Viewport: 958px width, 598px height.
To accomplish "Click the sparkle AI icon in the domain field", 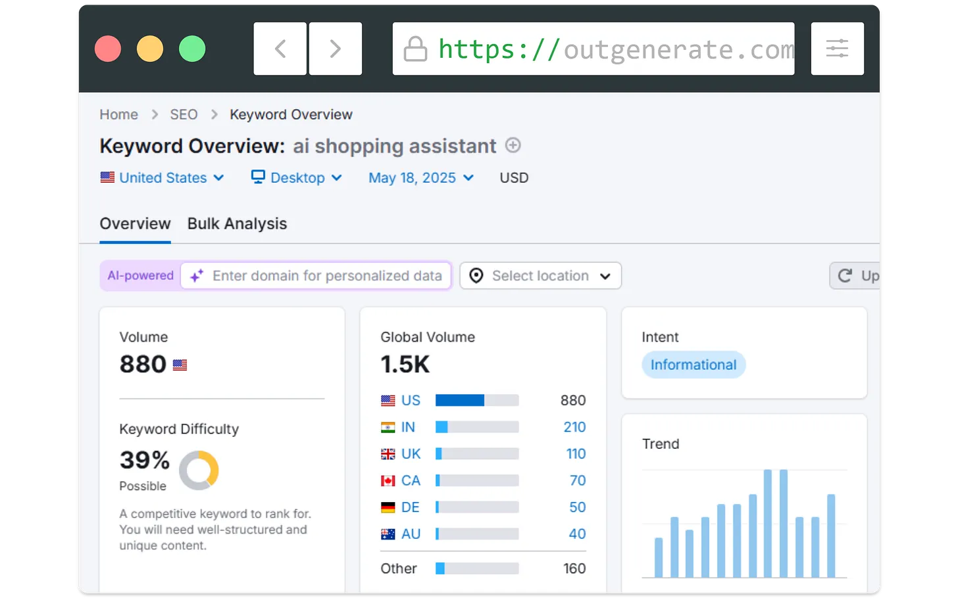I will pyautogui.click(x=195, y=276).
